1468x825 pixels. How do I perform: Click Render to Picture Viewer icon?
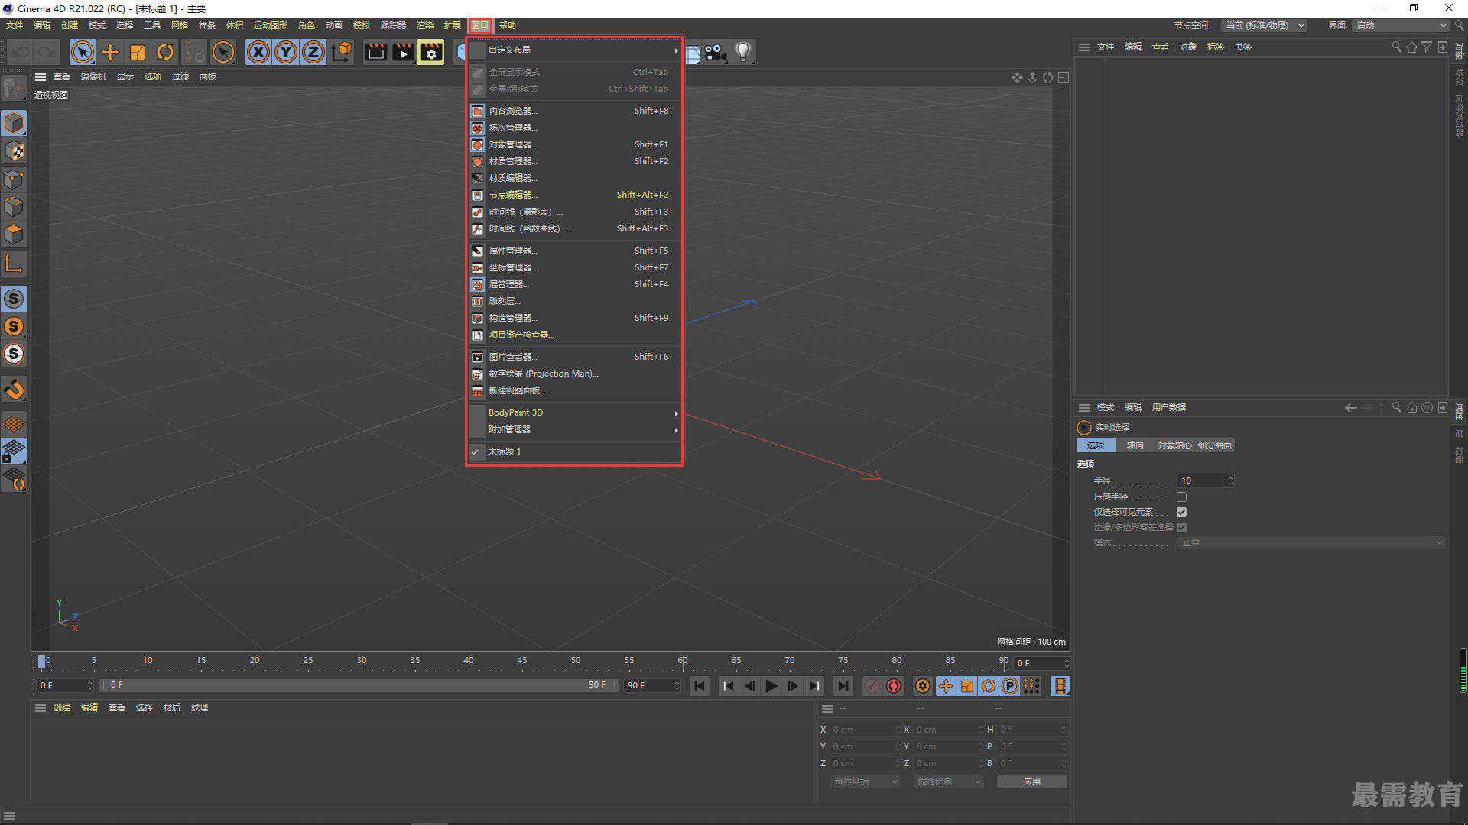tap(403, 52)
